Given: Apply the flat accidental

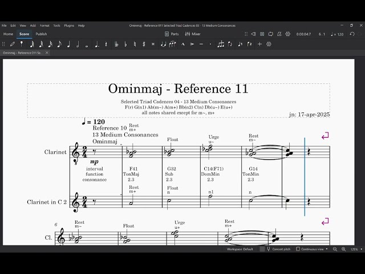Looking at the screenshot, I should coord(125,44).
